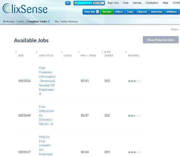Open the Help Us Find Linkedin Url job

pyautogui.click(x=46, y=146)
